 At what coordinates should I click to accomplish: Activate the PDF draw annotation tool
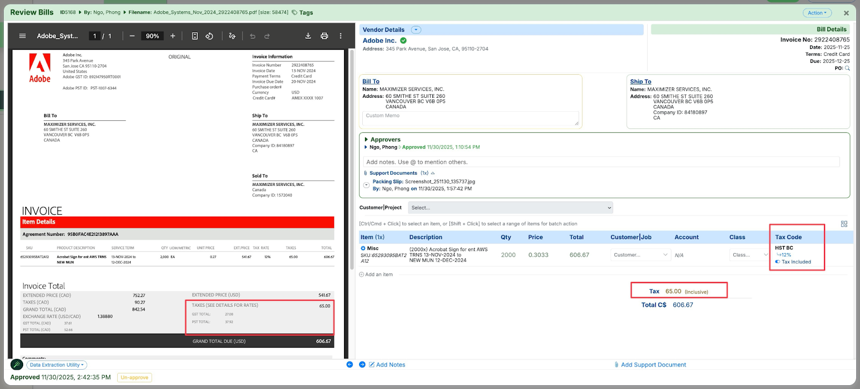coord(232,36)
